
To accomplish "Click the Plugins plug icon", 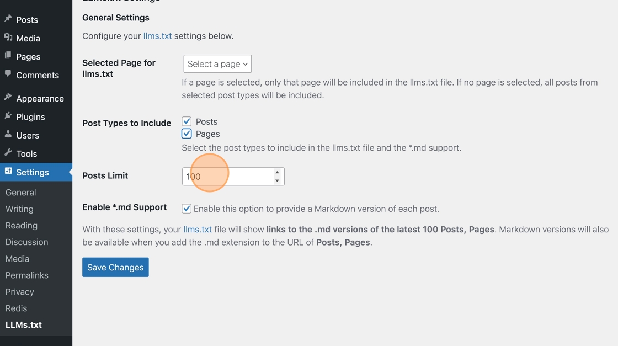I will (8, 116).
